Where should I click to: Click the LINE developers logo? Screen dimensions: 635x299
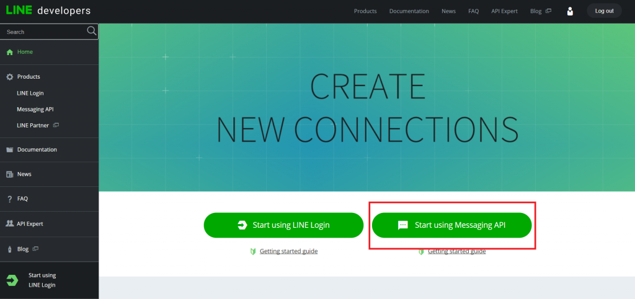48,11
